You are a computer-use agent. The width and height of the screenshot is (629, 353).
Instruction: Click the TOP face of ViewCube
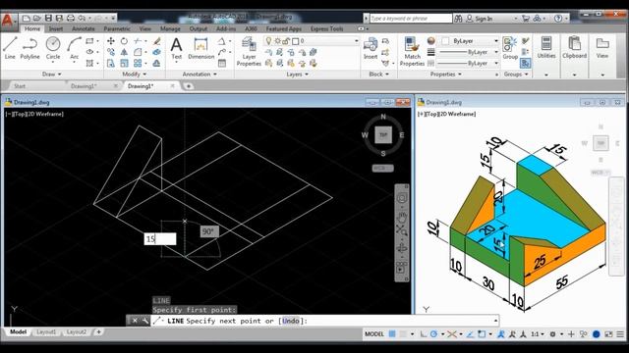[x=383, y=135]
